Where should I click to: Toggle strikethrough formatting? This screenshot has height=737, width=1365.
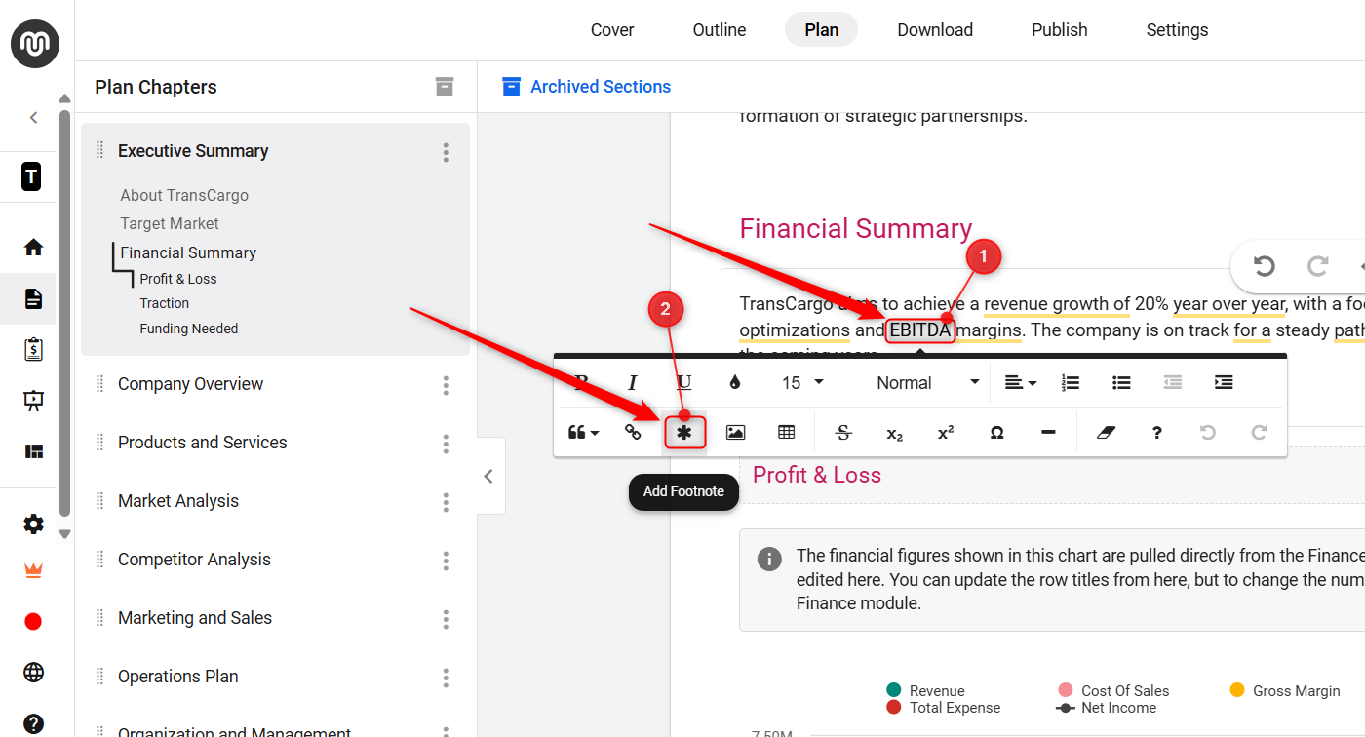coord(843,432)
